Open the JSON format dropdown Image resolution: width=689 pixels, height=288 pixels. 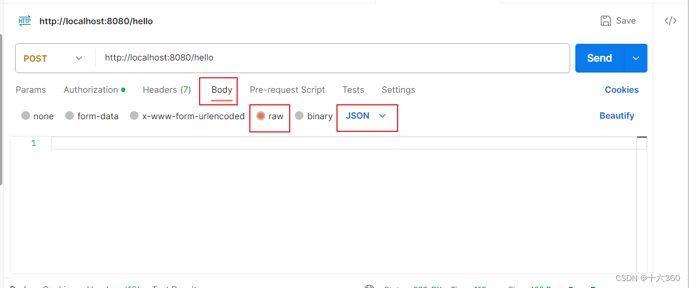pyautogui.click(x=366, y=116)
